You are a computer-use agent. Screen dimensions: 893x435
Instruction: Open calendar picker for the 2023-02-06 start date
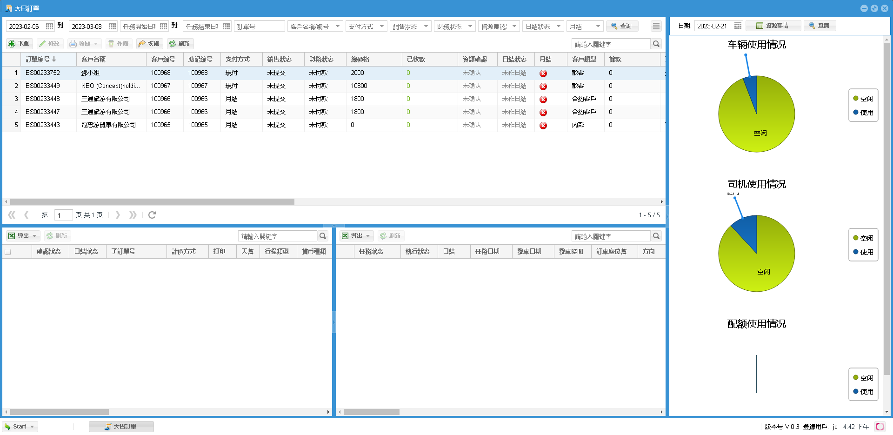click(49, 27)
